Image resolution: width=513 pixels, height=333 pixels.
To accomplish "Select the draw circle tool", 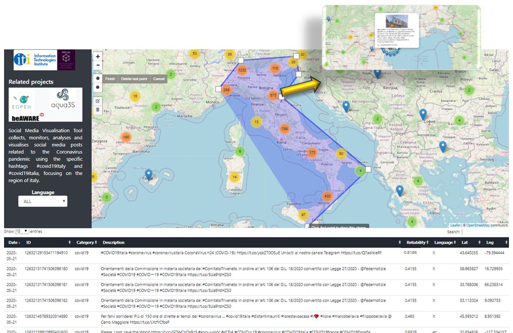I will click(x=98, y=87).
